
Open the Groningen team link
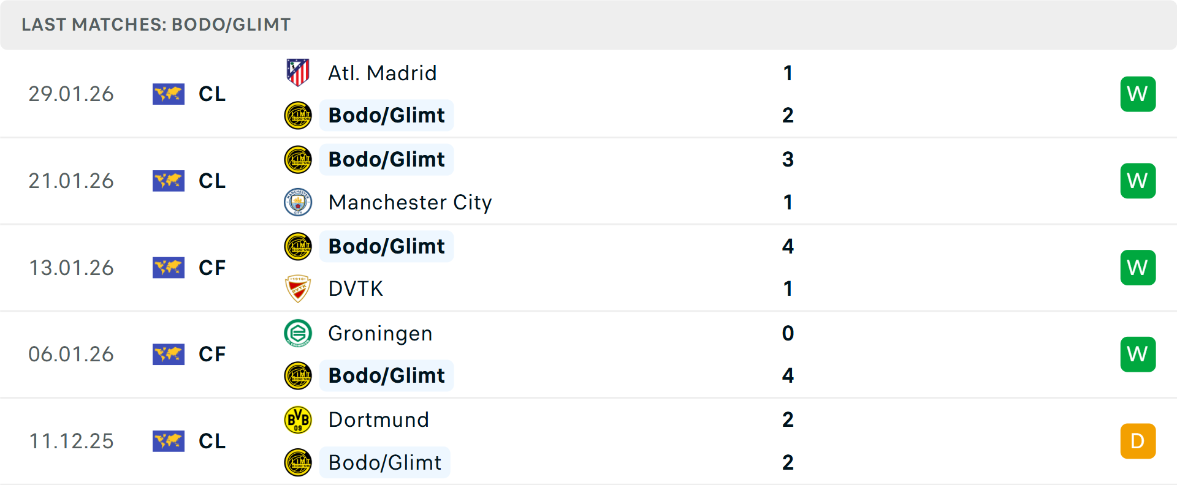tap(380, 333)
